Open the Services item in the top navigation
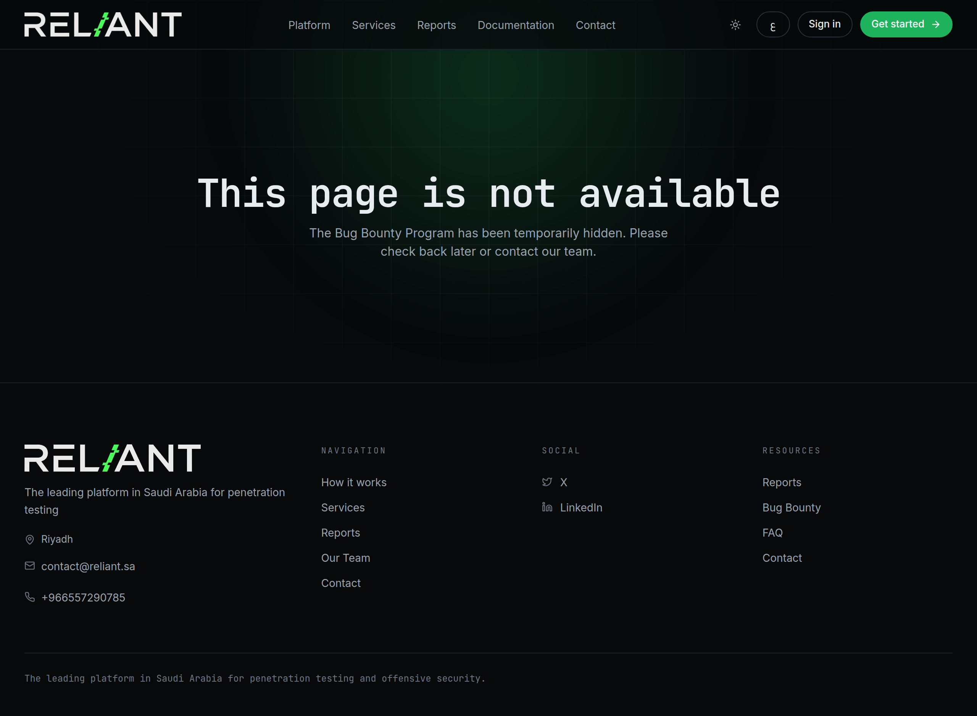Screen dimensions: 977x716 click(x=374, y=25)
